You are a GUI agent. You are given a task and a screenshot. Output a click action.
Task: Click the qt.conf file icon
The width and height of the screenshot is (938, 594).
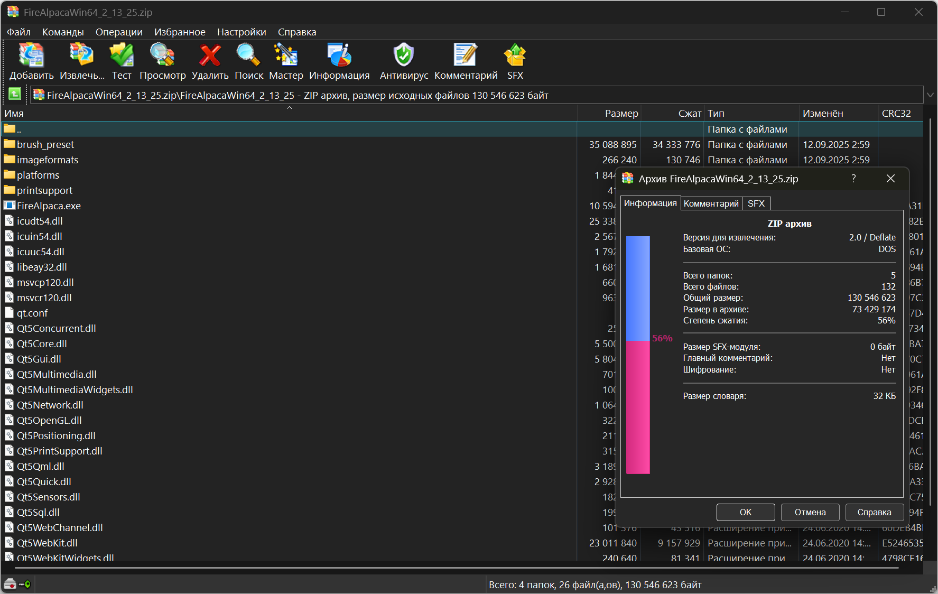(10, 313)
